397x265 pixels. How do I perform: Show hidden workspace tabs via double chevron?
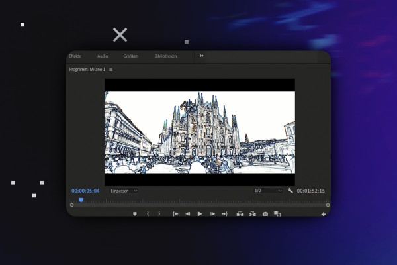[202, 56]
